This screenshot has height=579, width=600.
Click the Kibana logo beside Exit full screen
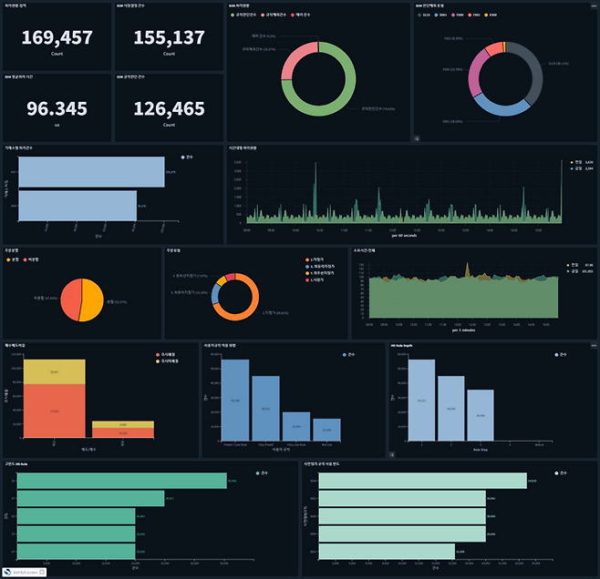6,572
